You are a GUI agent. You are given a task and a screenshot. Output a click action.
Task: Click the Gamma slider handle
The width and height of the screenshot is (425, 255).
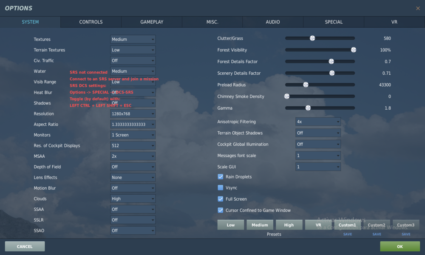click(x=308, y=108)
